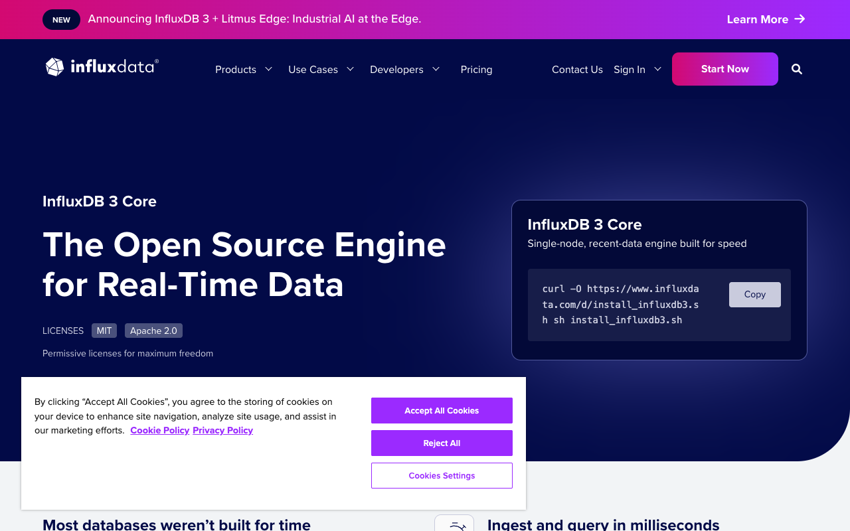Expand the Developers dropdown chevron

(436, 69)
